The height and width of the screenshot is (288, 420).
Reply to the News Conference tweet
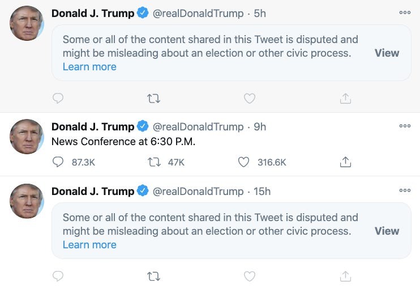pos(58,162)
